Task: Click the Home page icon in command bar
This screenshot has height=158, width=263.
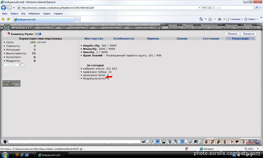Action: 201,19
